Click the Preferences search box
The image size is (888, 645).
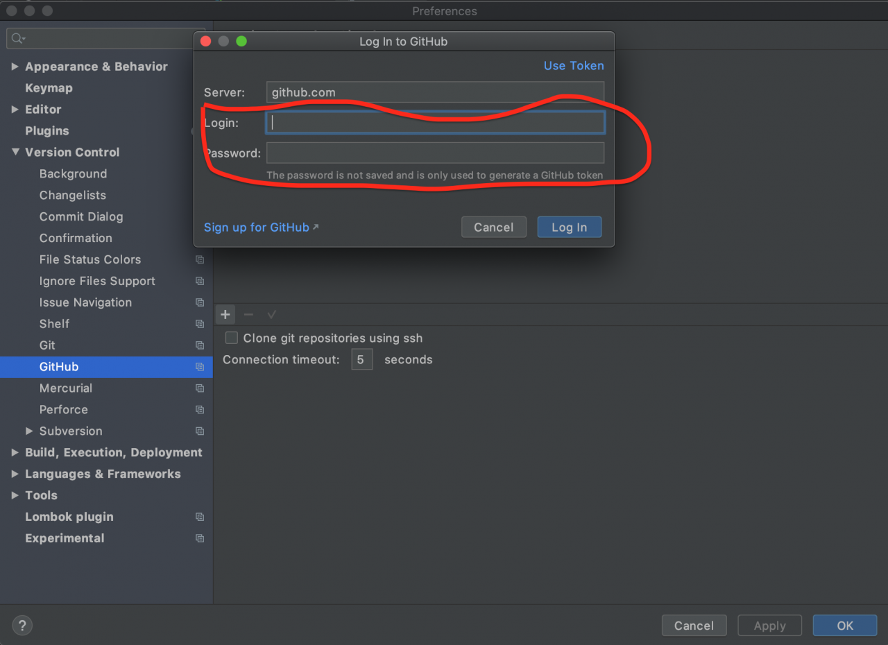coord(106,39)
